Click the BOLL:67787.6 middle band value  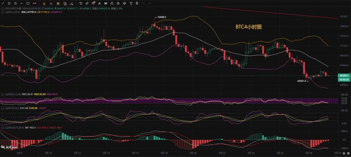pyautogui.click(x=29, y=12)
